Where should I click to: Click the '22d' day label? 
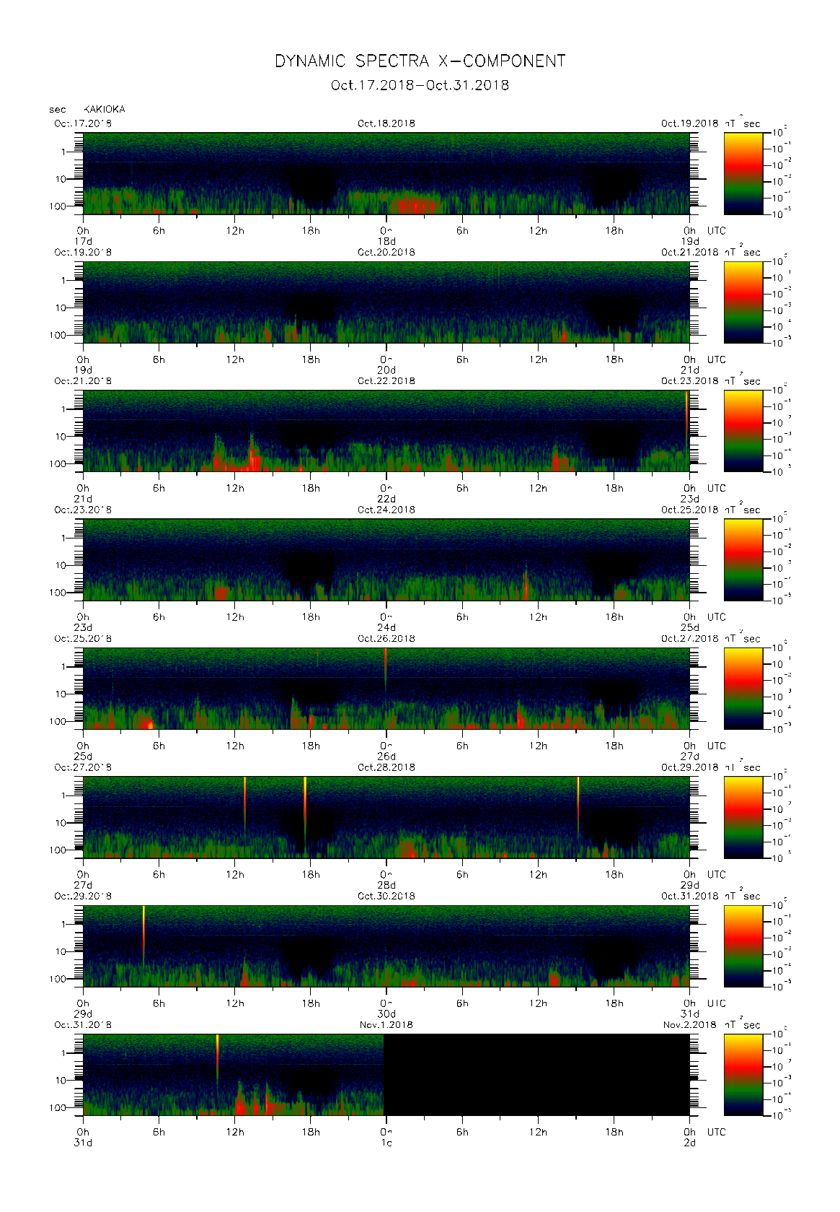tap(386, 499)
